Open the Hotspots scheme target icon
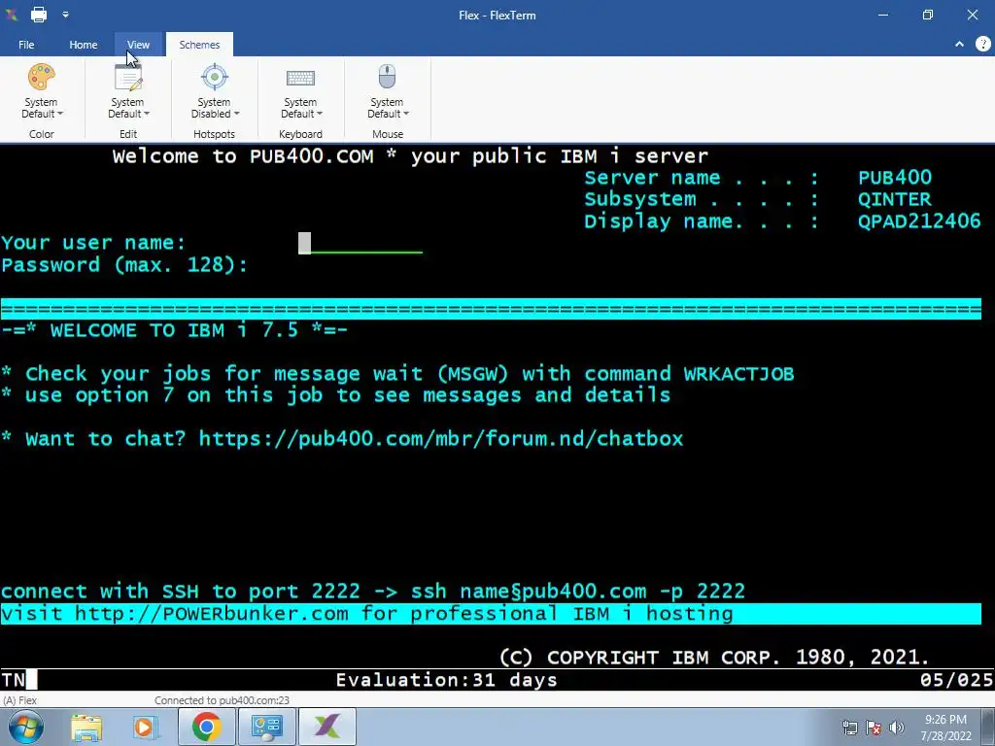Viewport: 995px width, 746px height. 215,78
